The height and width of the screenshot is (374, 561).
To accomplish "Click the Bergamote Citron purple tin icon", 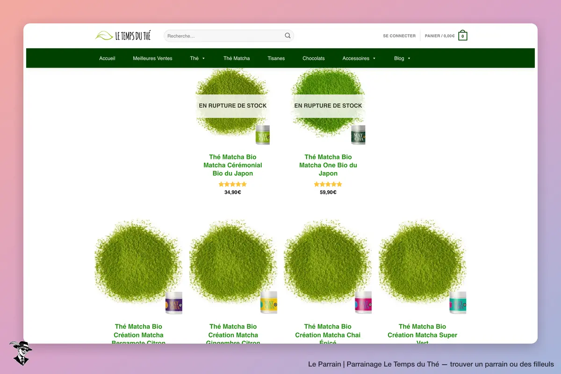I will pyautogui.click(x=173, y=302).
